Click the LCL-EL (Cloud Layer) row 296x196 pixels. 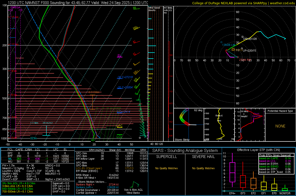[112, 168]
